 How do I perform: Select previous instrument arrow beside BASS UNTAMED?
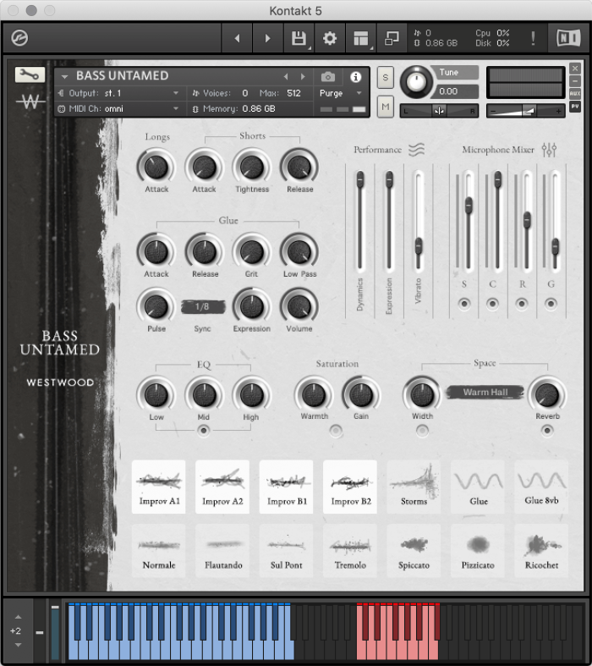(x=286, y=77)
